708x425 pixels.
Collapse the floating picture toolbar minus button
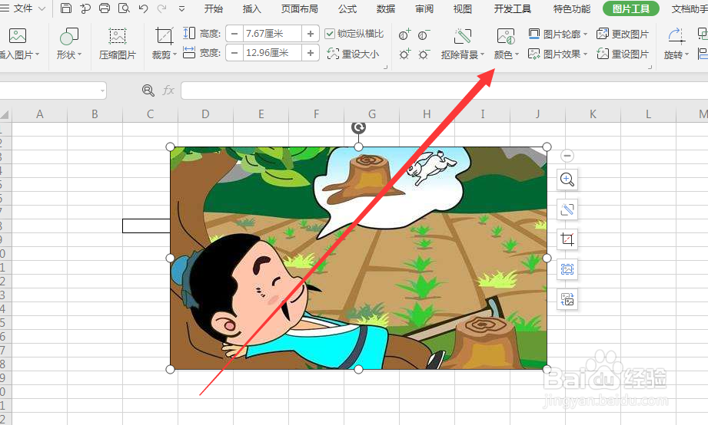(567, 156)
